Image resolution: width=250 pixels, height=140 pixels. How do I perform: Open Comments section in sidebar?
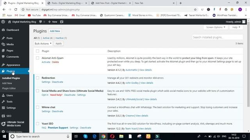(12, 57)
